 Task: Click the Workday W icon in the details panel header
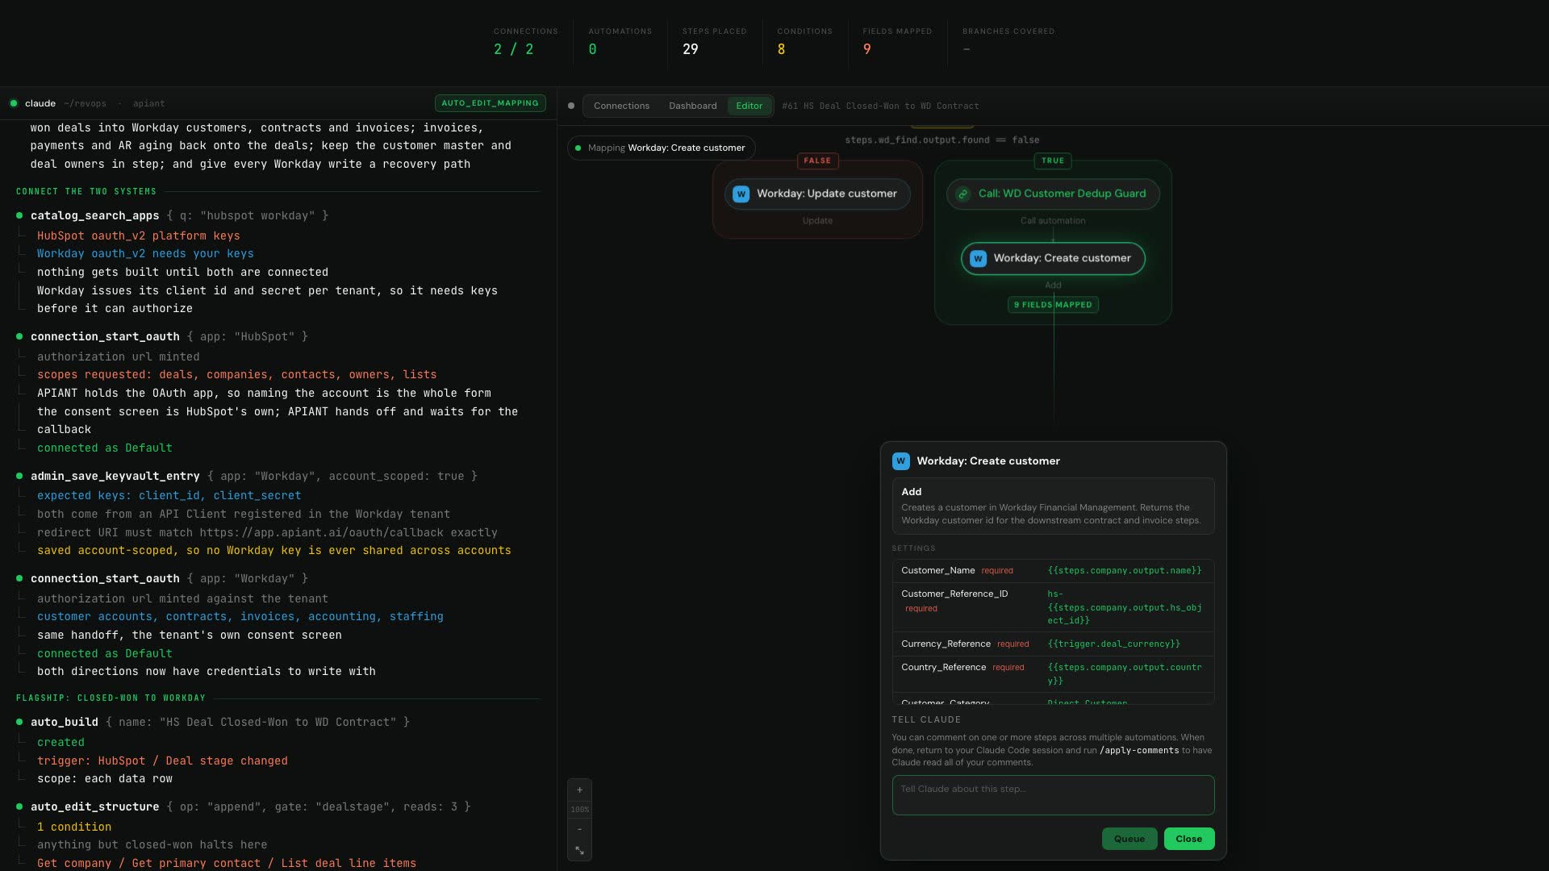click(901, 461)
